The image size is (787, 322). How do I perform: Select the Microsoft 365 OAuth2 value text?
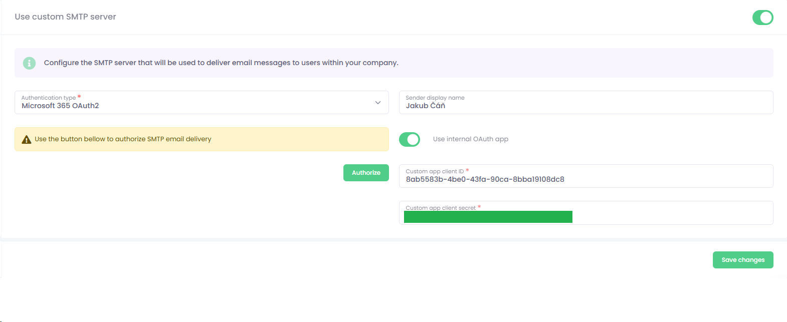(x=60, y=106)
